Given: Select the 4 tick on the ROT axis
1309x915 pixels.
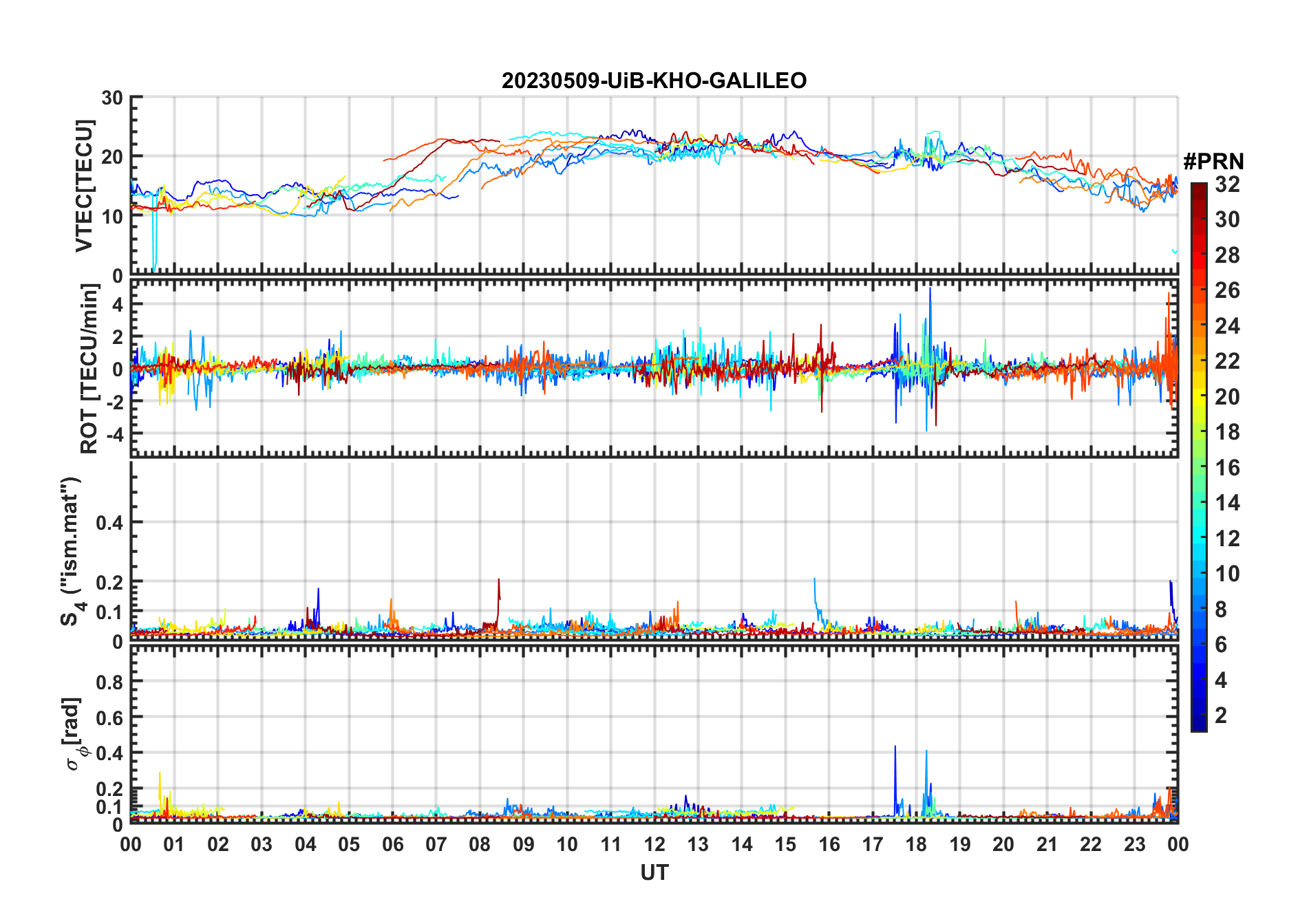Looking at the screenshot, I should pos(118,304).
